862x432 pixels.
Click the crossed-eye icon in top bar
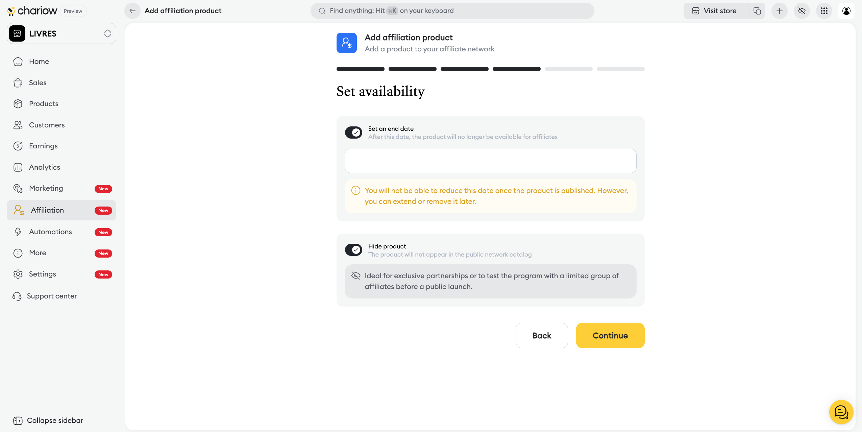[802, 11]
